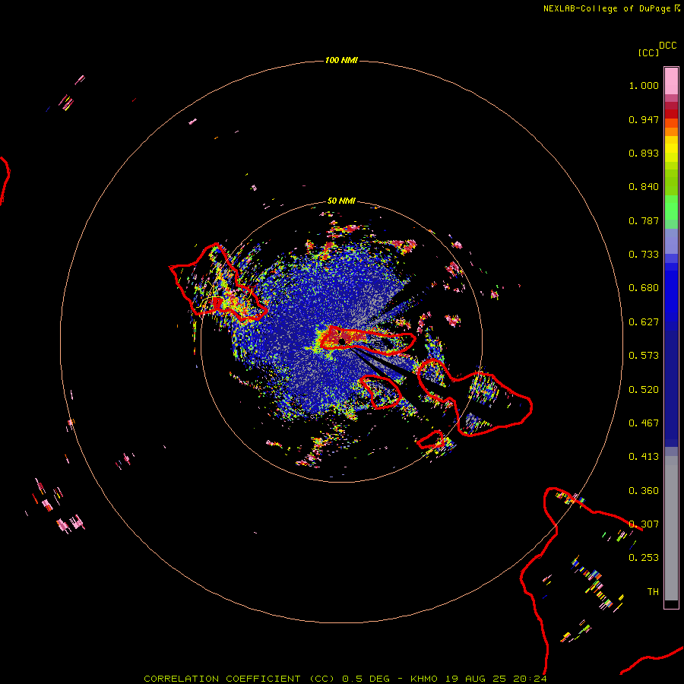Click the 0.467 scale value
The image size is (684, 684).
point(644,423)
